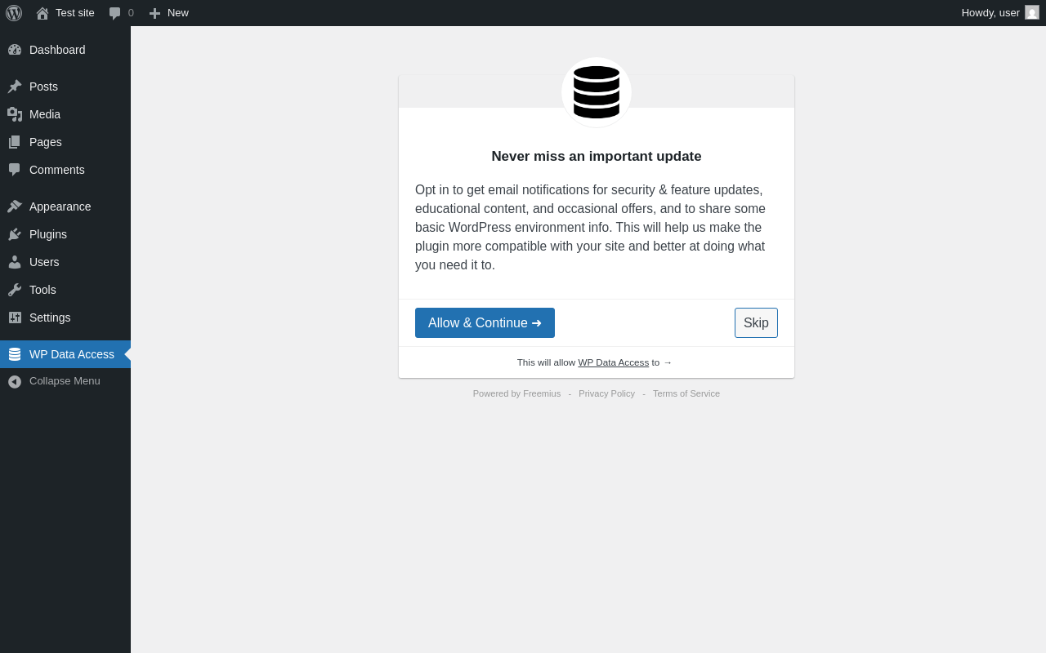Viewport: 1046px width, 653px height.
Task: Click the Comments speech bubble sidebar icon
Action: (15, 170)
